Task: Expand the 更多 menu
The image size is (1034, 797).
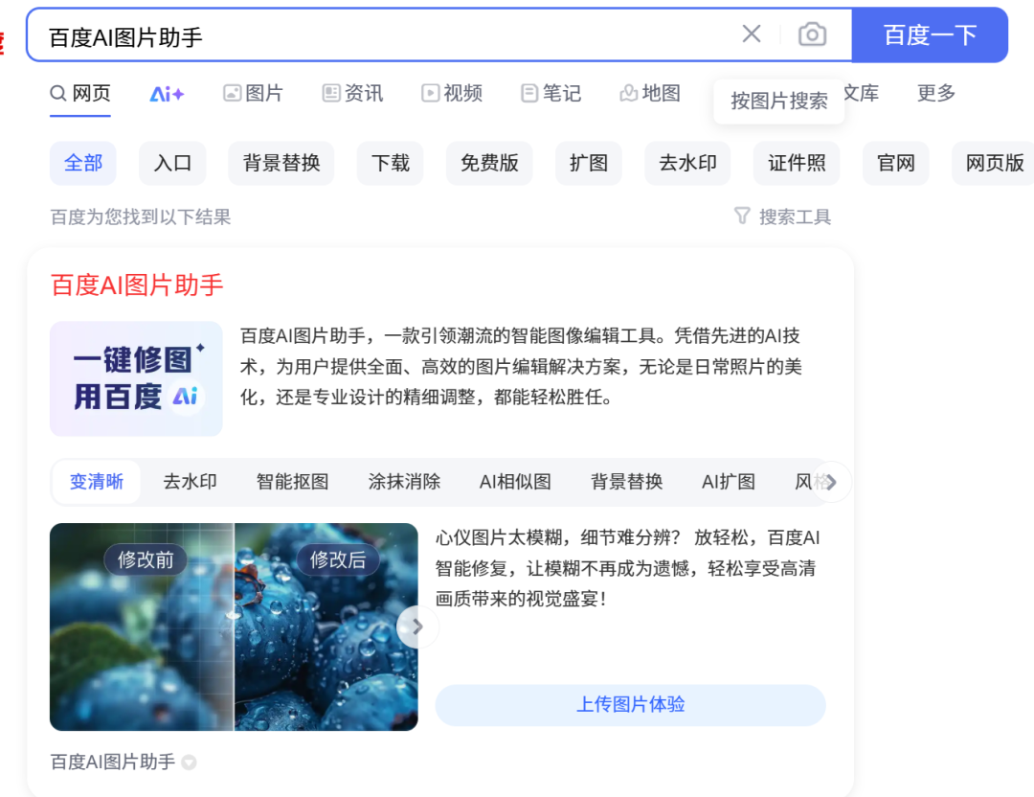Action: [936, 93]
